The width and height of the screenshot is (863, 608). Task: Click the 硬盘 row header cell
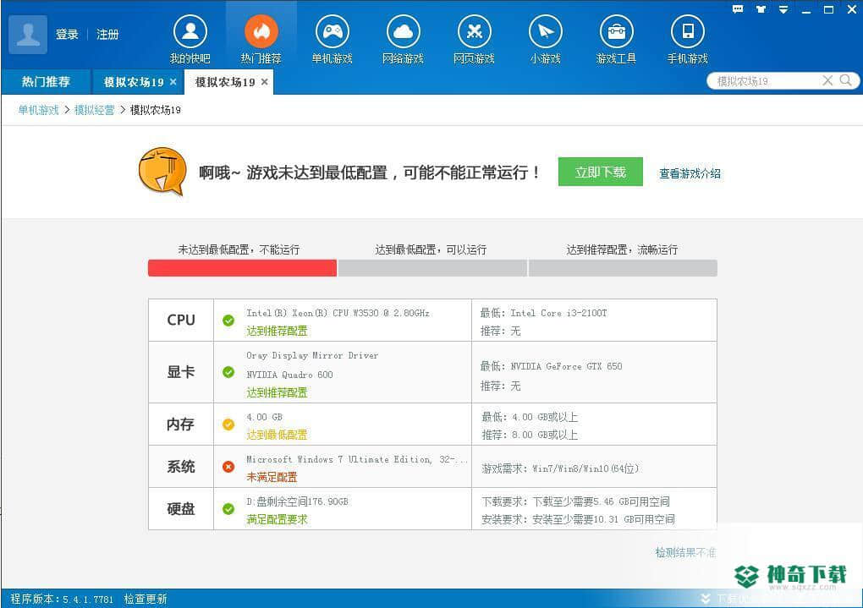[x=181, y=509]
